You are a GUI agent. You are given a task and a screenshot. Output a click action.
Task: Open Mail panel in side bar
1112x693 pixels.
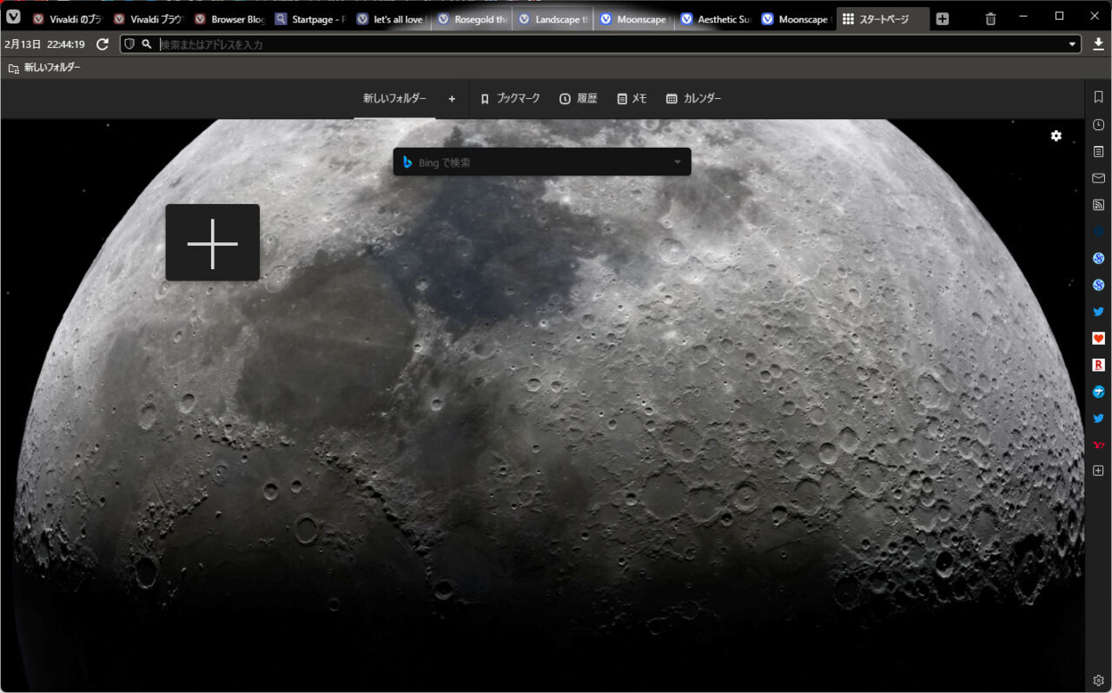1098,178
